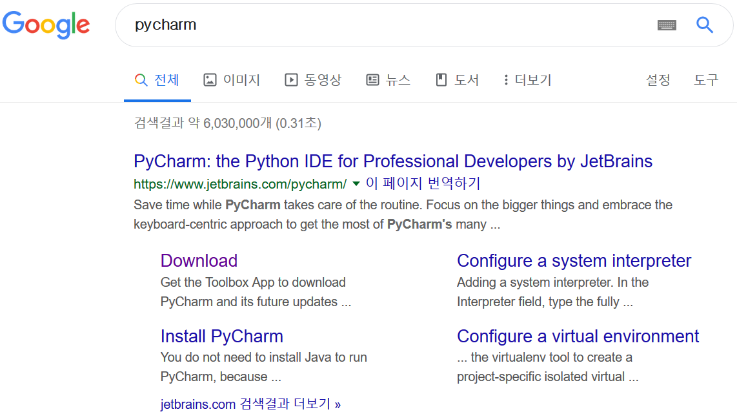
Task: Click the snippet starting 'Save time while PyCharm'
Action: (x=403, y=214)
